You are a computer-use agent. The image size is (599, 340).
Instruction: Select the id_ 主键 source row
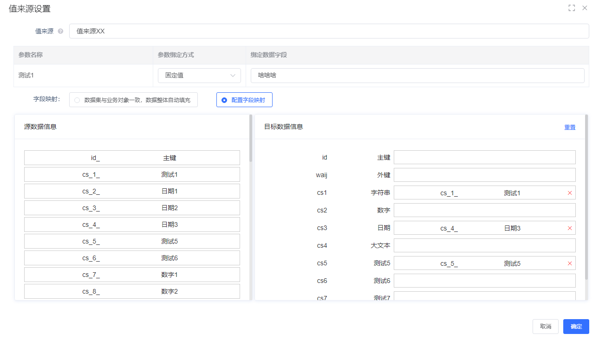(x=132, y=158)
